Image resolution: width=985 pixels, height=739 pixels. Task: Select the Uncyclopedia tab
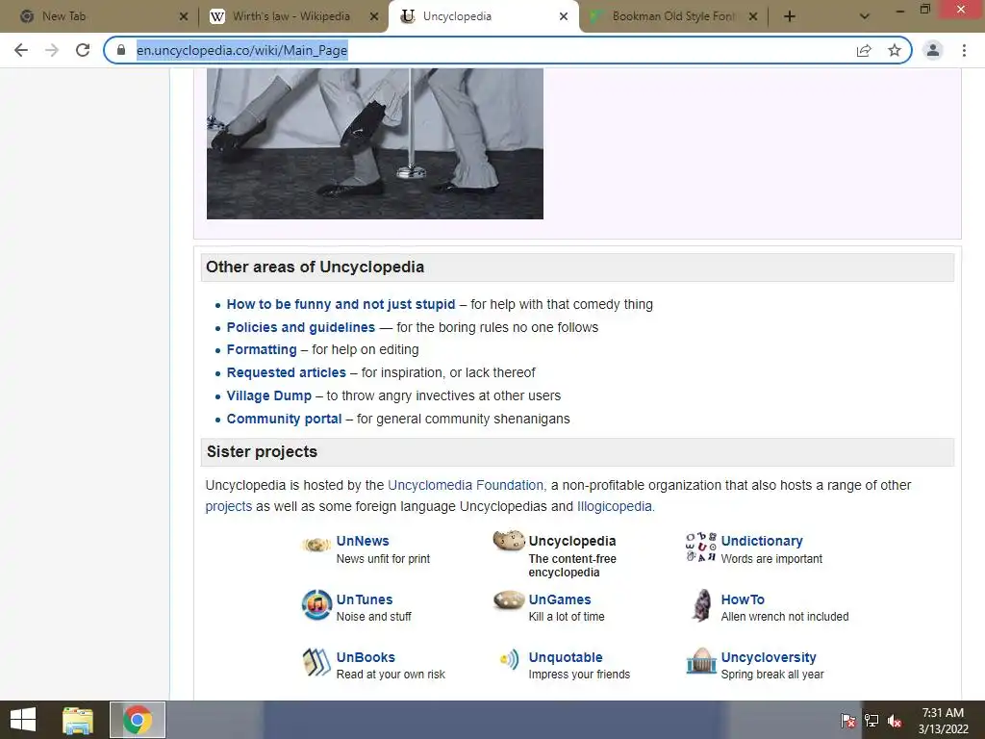(x=483, y=17)
